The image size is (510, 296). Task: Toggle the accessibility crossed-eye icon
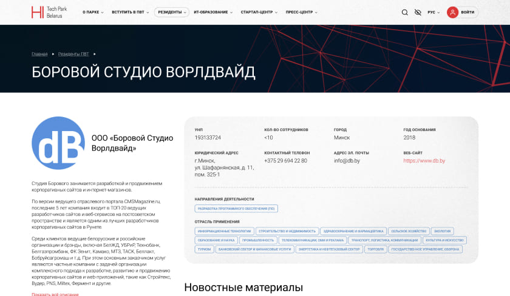tap(418, 12)
